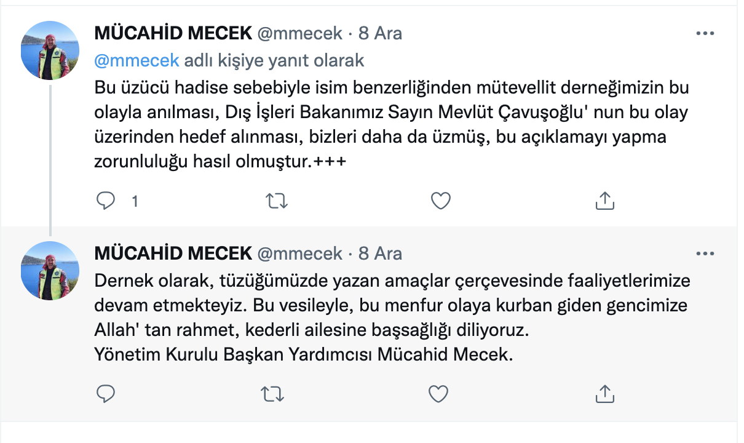Screen dimensions: 744x443
Task: Click the second tweet's profile avatar
Action: point(50,271)
